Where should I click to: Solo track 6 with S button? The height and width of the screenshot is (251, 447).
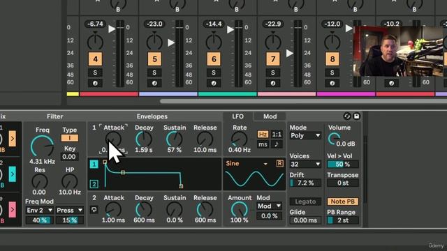(x=214, y=73)
